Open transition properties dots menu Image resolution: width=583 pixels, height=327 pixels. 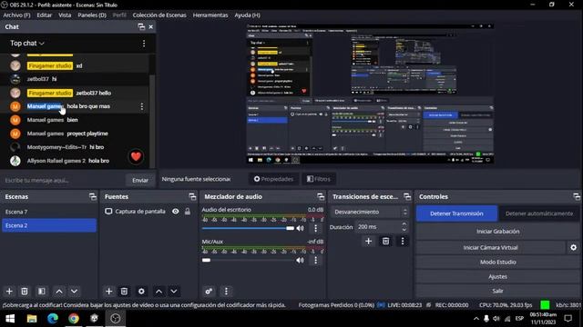403,242
